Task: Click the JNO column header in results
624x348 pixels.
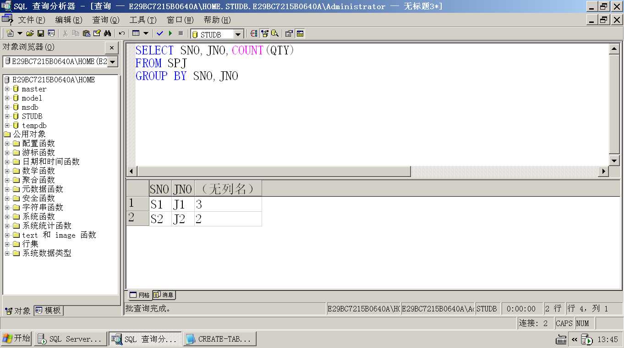Action: pyautogui.click(x=183, y=189)
